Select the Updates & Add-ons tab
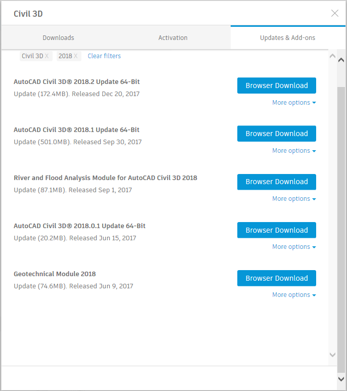This screenshot has width=347, height=391. 287,37
